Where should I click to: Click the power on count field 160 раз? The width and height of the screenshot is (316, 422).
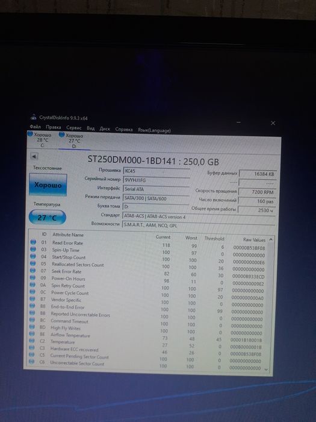[257, 201]
